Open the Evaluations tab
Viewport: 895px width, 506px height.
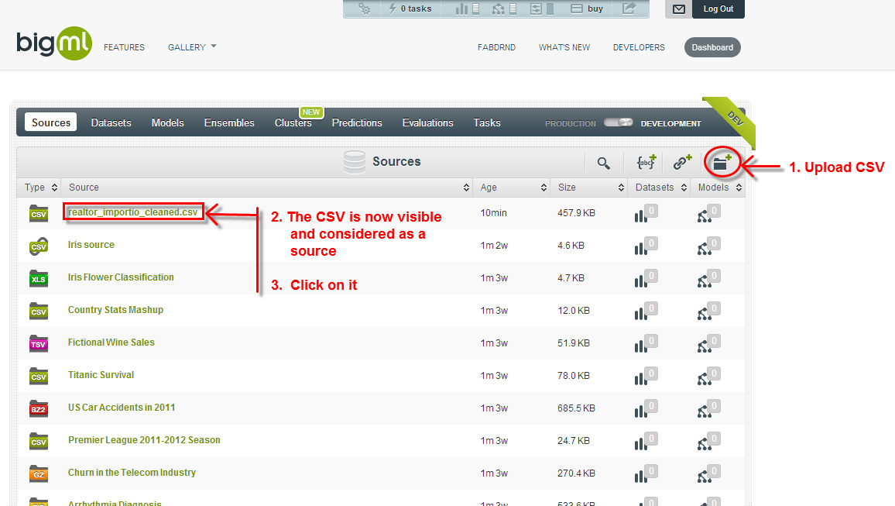pos(428,122)
